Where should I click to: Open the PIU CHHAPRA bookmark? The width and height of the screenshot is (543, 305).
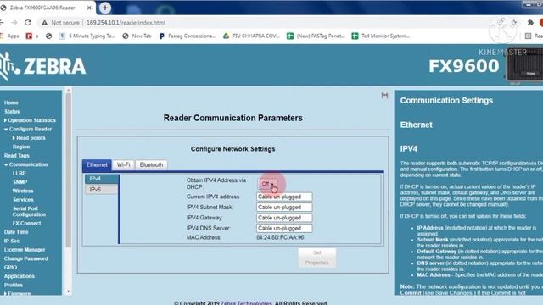click(251, 36)
